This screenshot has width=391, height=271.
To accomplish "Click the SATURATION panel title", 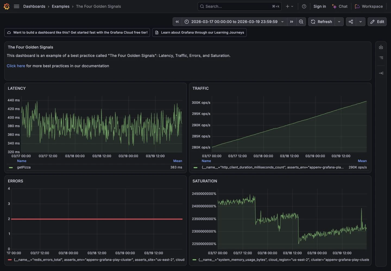I will [205, 181].
